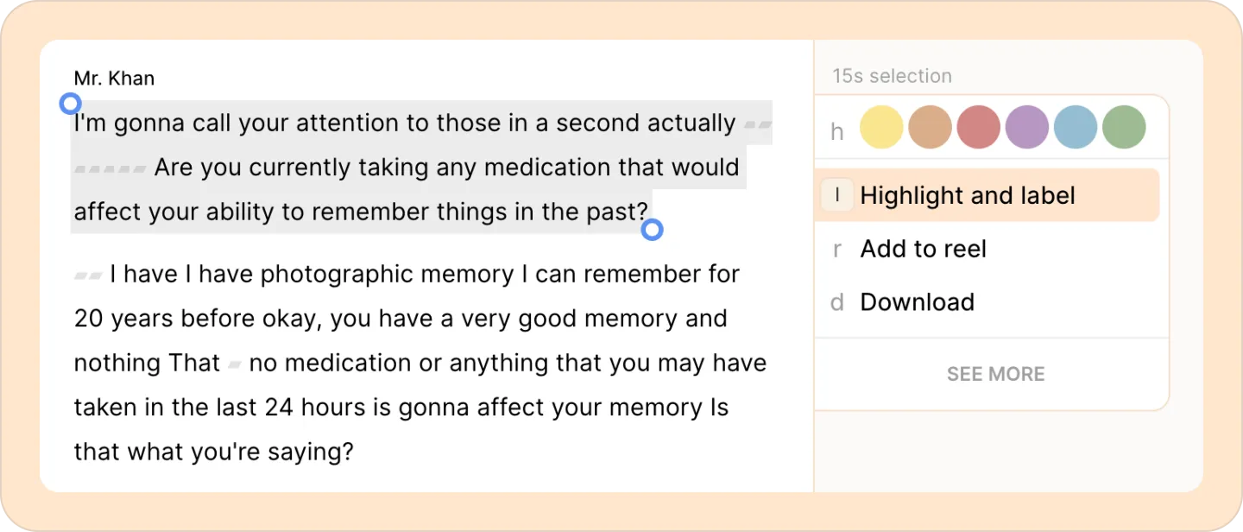Select the tan highlight color
This screenshot has width=1243, height=532.
click(930, 127)
